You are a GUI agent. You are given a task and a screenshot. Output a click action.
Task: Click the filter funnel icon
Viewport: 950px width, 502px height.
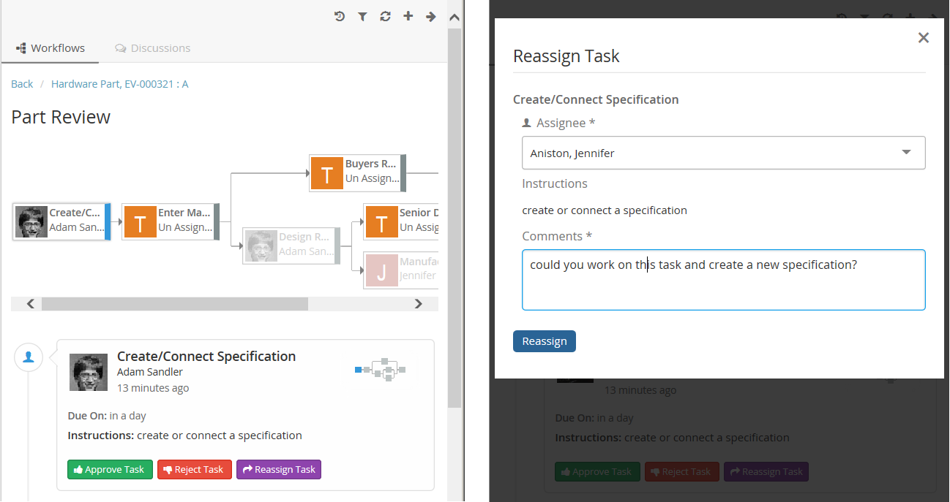point(362,16)
